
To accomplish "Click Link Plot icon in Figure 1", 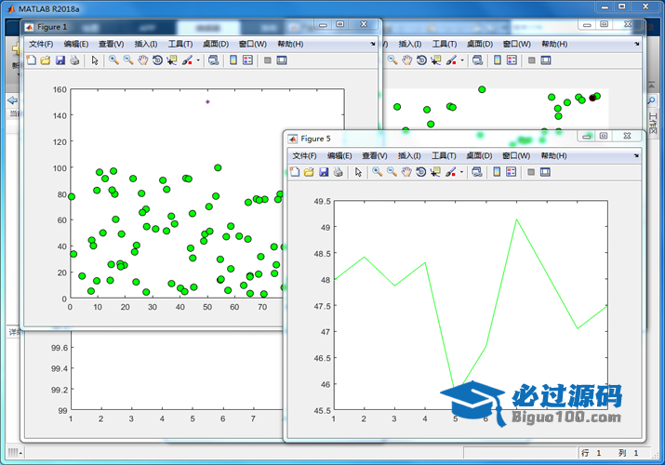I will pos(213,60).
